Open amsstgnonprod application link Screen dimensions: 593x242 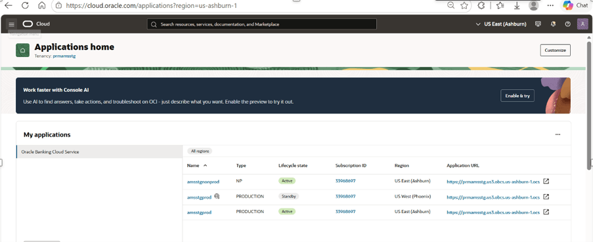203,182
